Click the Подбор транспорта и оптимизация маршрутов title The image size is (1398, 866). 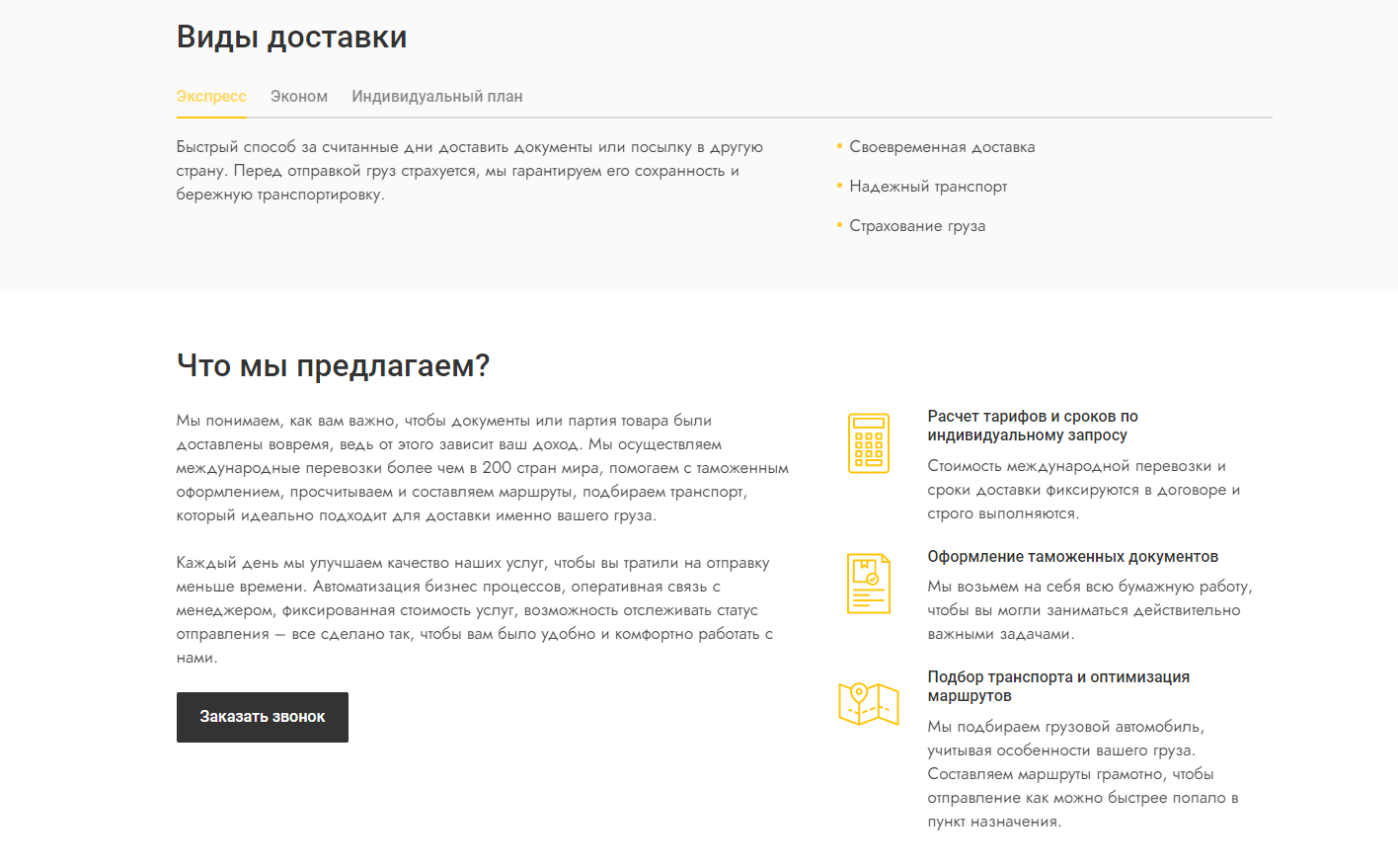coord(1058,686)
